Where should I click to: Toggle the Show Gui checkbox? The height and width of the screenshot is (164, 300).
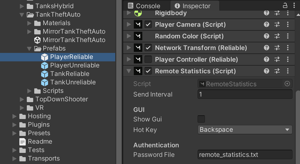tap(201, 119)
